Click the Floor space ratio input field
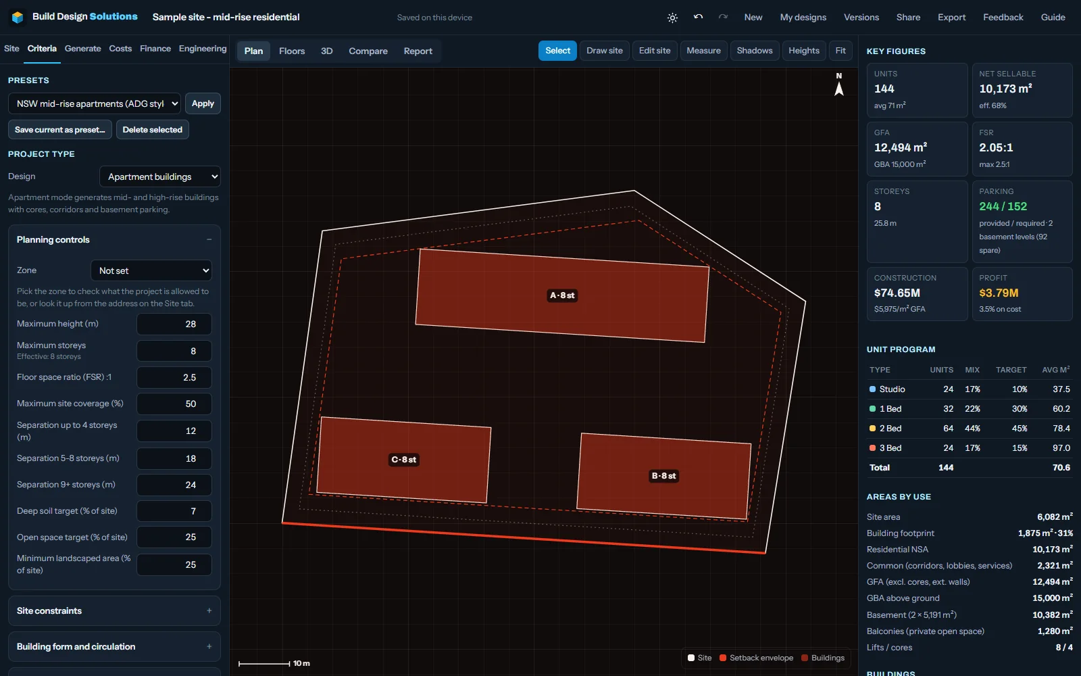The width and height of the screenshot is (1081, 676). [174, 377]
